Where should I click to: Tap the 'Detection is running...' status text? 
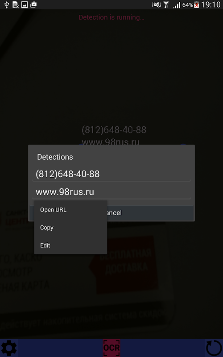click(111, 17)
